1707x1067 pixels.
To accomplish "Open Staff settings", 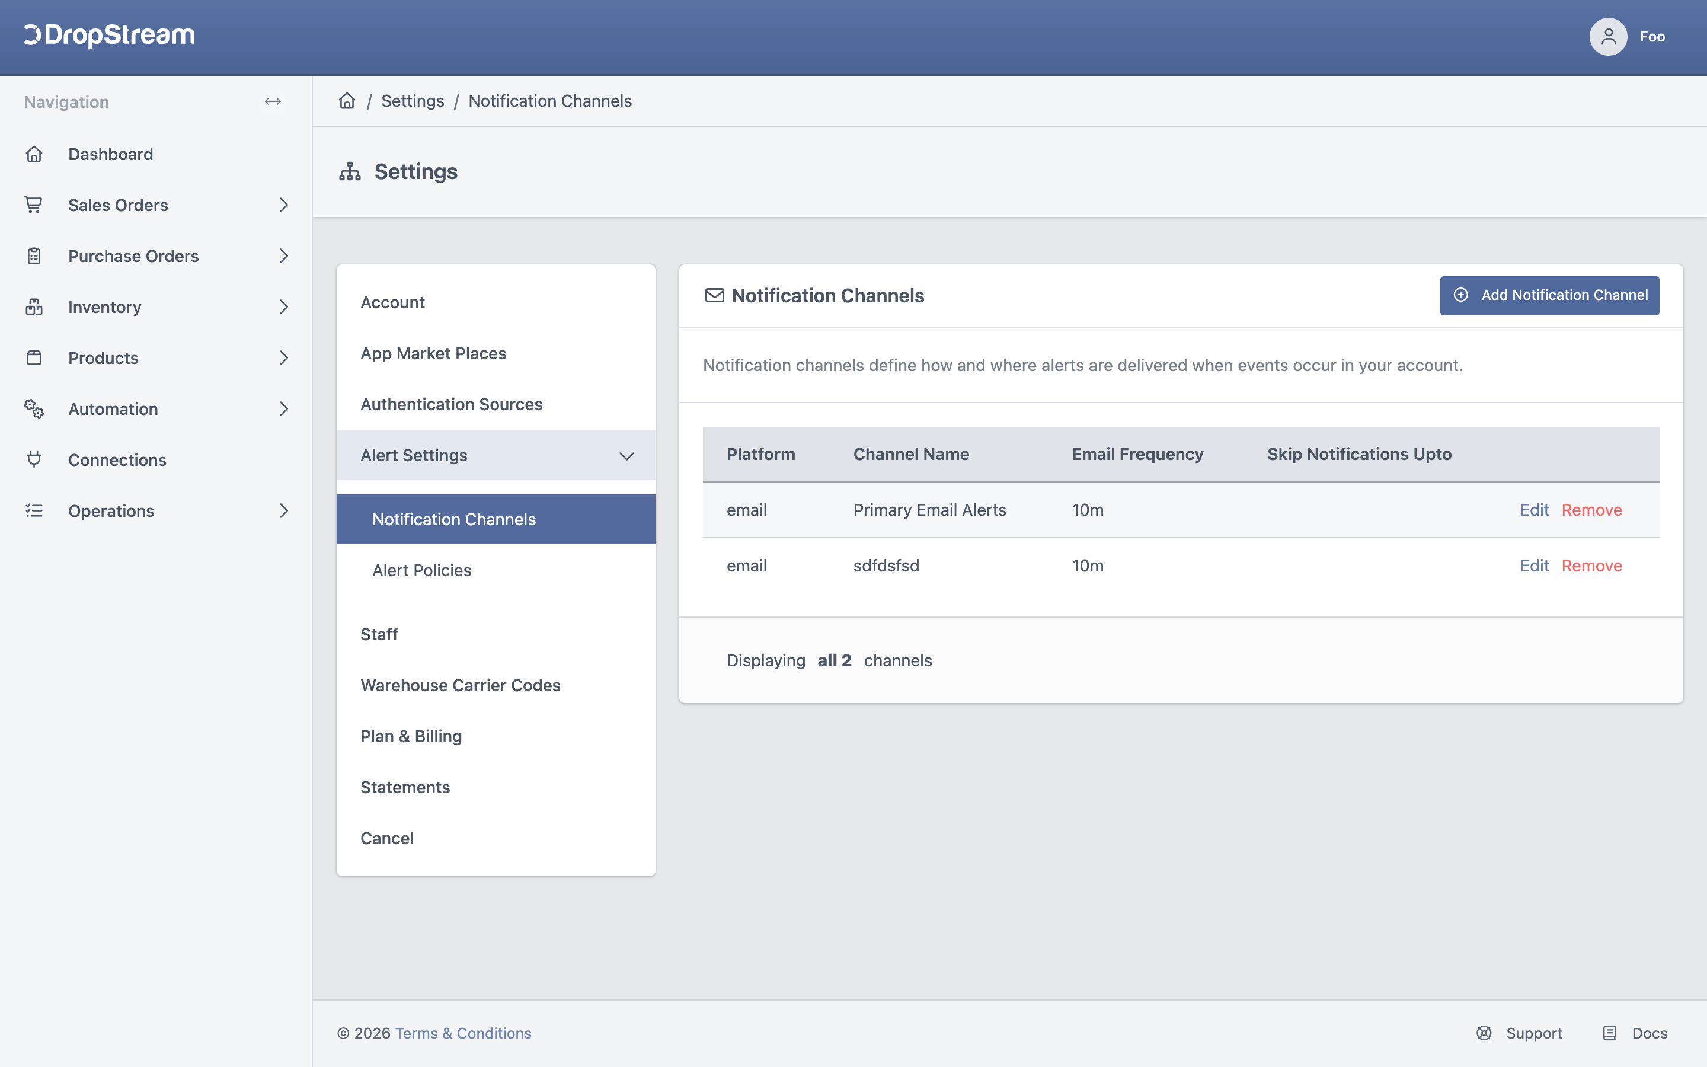I will coord(379,634).
